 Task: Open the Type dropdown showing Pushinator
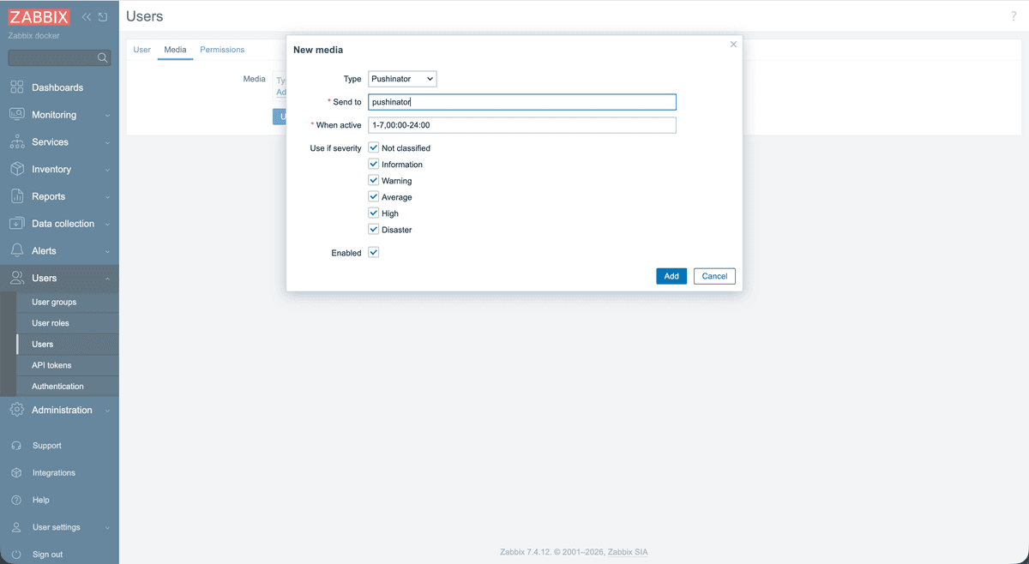pyautogui.click(x=402, y=79)
